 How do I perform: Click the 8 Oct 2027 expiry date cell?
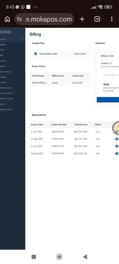tap(78, 83)
